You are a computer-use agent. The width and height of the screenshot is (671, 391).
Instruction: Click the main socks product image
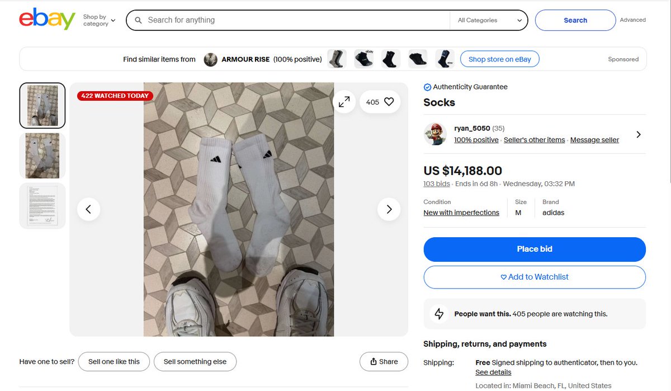[239, 209]
